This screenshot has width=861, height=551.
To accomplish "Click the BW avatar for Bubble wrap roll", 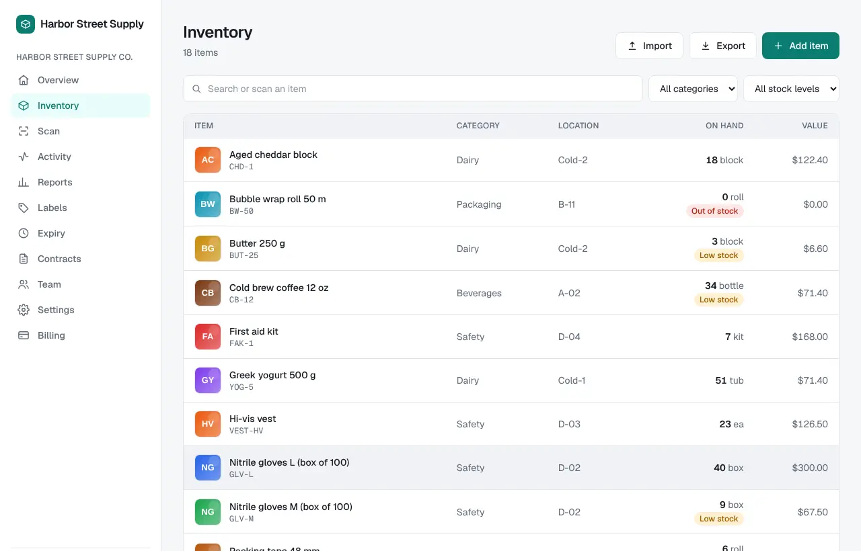I will pyautogui.click(x=208, y=204).
